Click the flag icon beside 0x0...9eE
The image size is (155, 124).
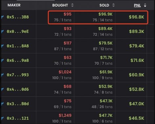[x=2, y=32]
